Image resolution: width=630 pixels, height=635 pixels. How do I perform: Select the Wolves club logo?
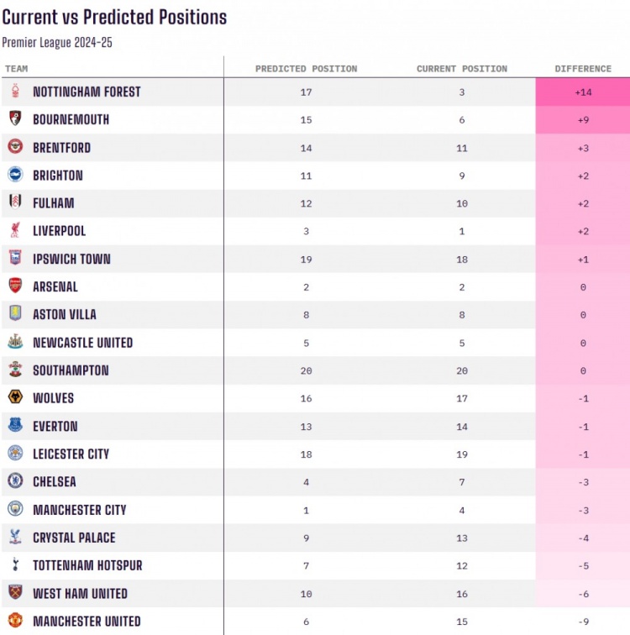tap(15, 397)
